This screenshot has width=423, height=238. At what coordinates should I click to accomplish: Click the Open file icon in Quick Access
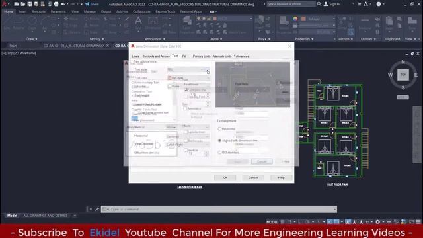23,4
